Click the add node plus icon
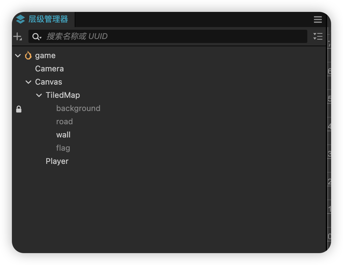 18,36
